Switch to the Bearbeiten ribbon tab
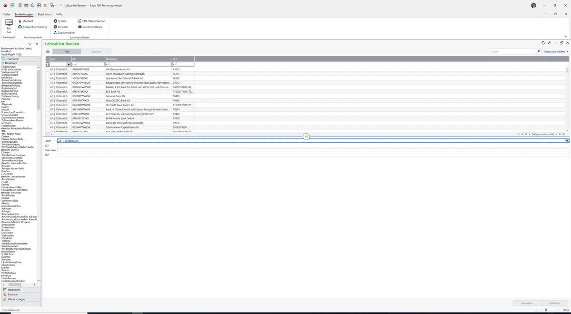 pos(45,14)
